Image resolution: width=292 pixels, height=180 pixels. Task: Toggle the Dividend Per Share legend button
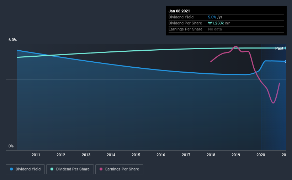(70, 169)
